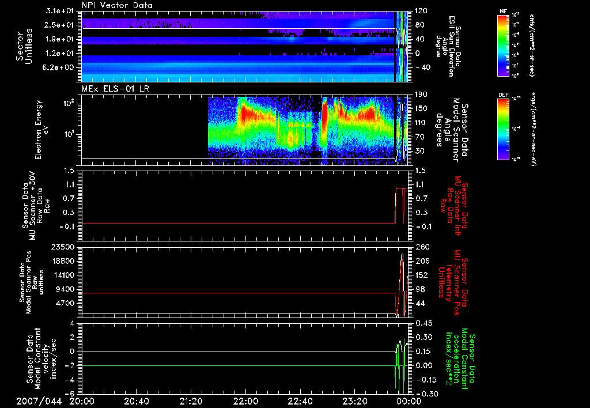The height and width of the screenshot is (408, 590).
Task: Click the Sector Unitless axis label
Action: (x=23, y=47)
